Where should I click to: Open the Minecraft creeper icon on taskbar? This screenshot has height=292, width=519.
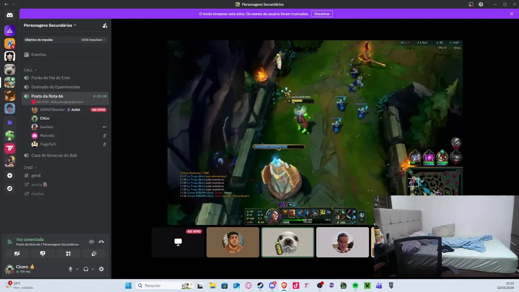click(x=367, y=286)
